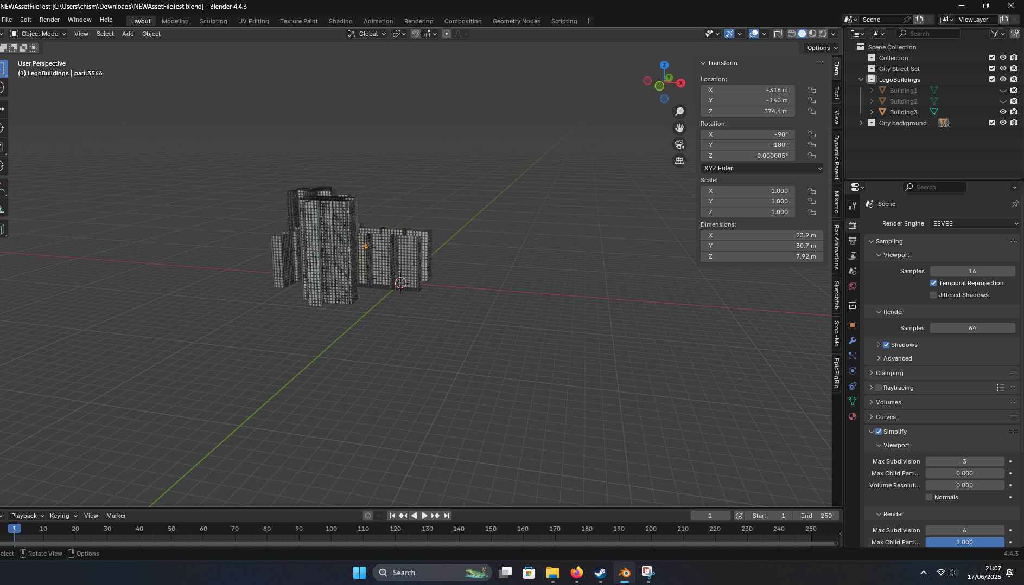
Task: Open Global transform orientation dropdown
Action: (x=367, y=34)
